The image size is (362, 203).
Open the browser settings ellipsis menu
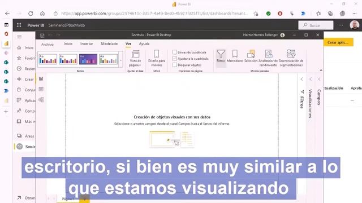tap(355, 14)
